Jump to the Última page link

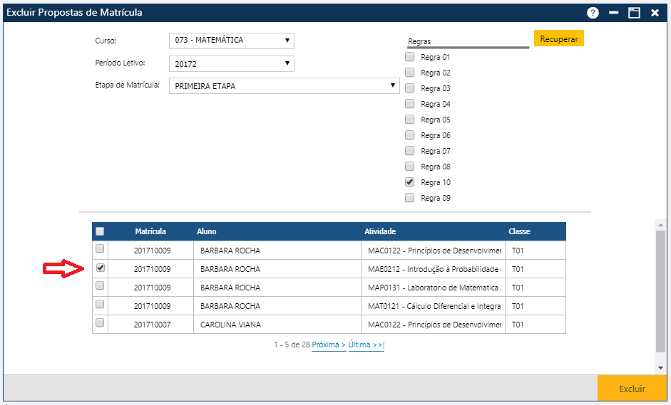[366, 344]
